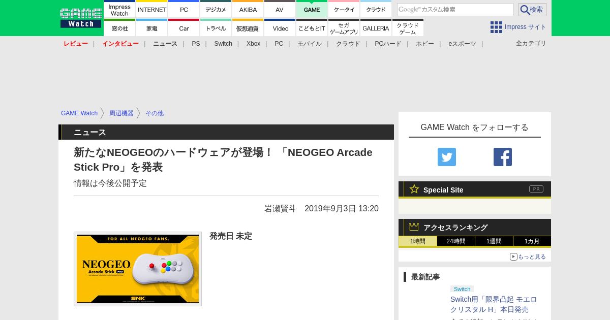Viewport: 610px width, 320px height.
Task: Open the GAME Watch logo homepage
Action: [x=81, y=18]
